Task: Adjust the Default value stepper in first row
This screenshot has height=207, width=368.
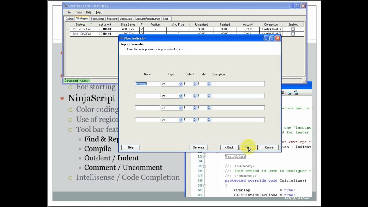Action: coord(195,84)
